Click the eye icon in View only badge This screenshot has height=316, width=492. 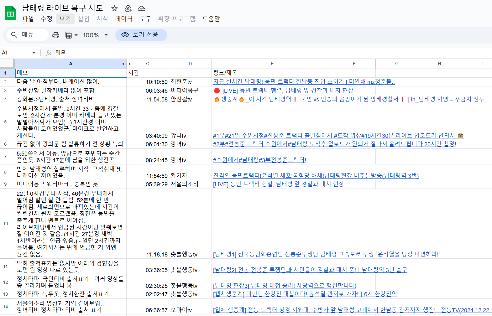(125, 35)
